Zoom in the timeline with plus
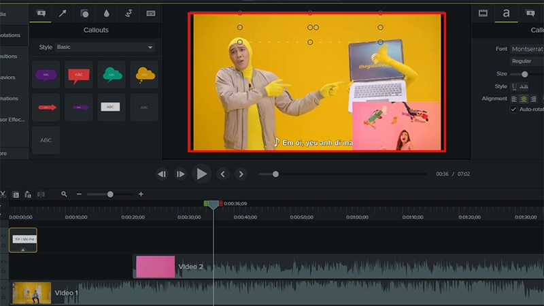This screenshot has width=544, height=306. pos(141,194)
